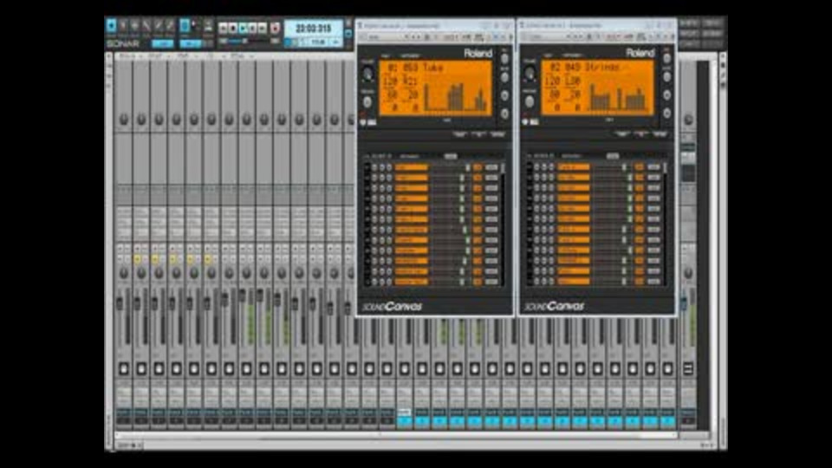Select the Smart tool in SONAR toolbar
The height and width of the screenshot is (468, 832).
[111, 25]
